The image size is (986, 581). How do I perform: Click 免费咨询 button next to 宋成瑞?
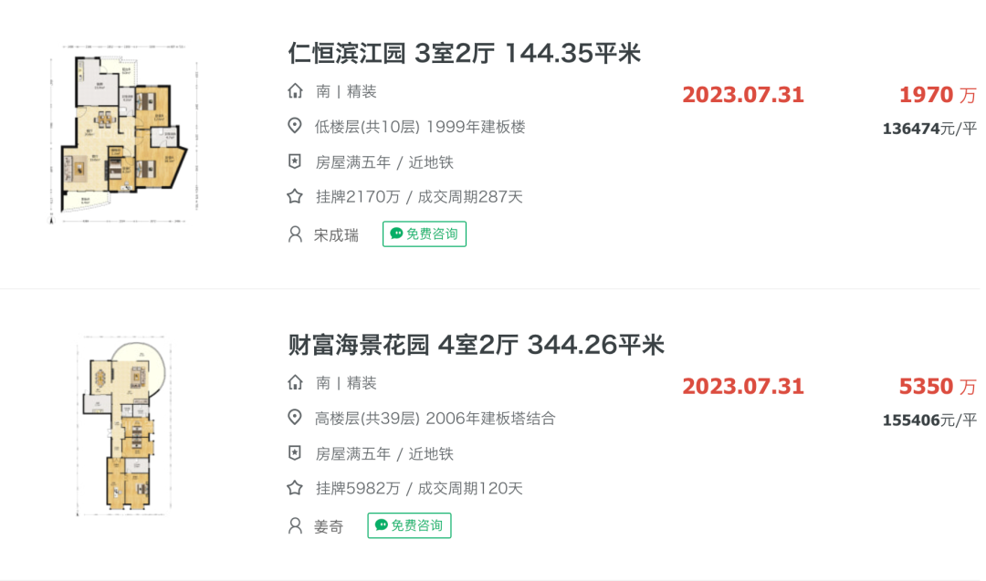tap(425, 233)
